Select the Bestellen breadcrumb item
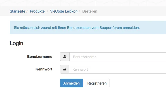The height and width of the screenshot is (93, 166). coord(90,11)
